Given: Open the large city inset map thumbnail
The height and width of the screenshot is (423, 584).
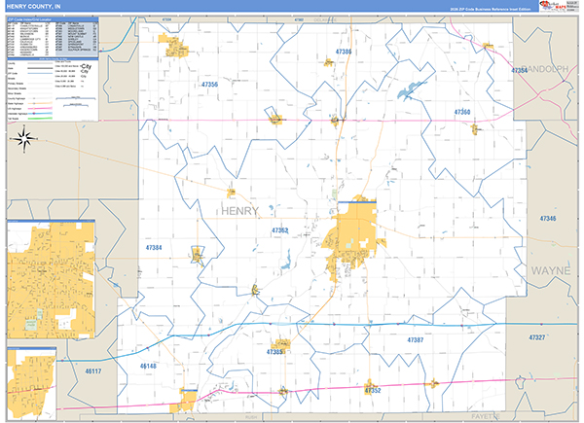Looking at the screenshot, I should click(x=51, y=279).
